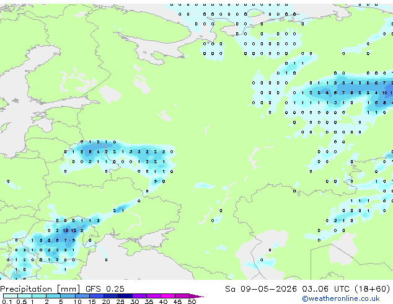Pick the 5–10 mm legend swatch
Viewport: 393px width, 304px height.
point(68,296)
